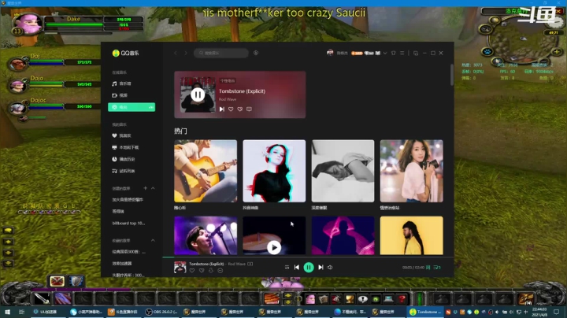Like current song in bottom player bar
The width and height of the screenshot is (567, 318).
192,271
